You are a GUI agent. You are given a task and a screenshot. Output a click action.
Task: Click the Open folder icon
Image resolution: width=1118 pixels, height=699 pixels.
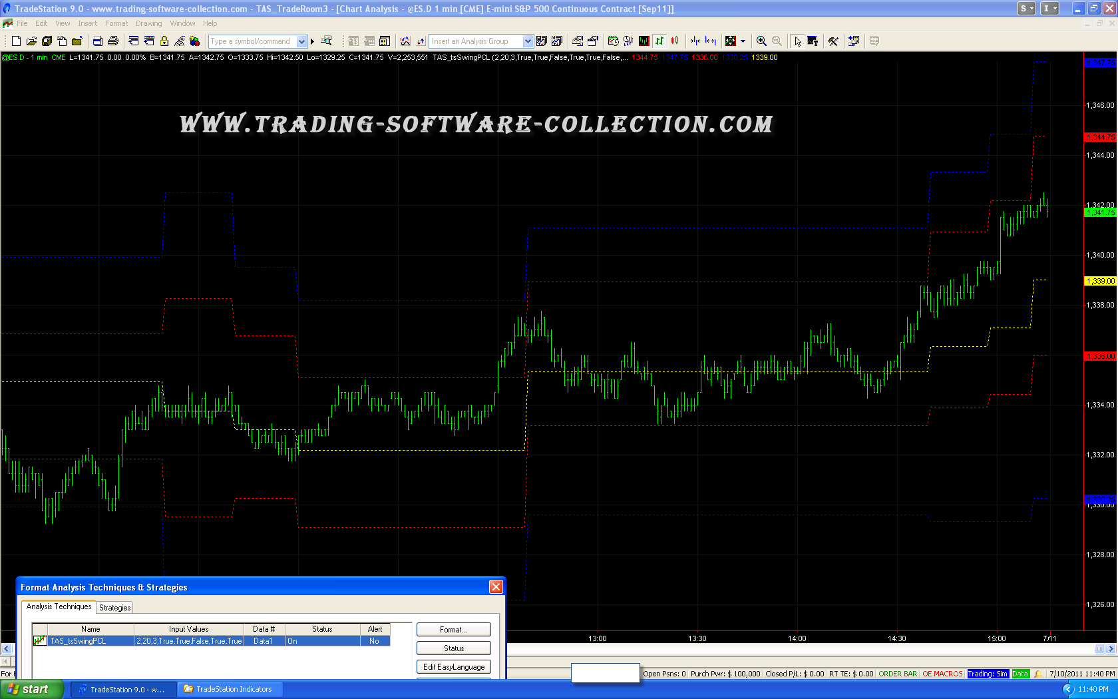click(31, 41)
